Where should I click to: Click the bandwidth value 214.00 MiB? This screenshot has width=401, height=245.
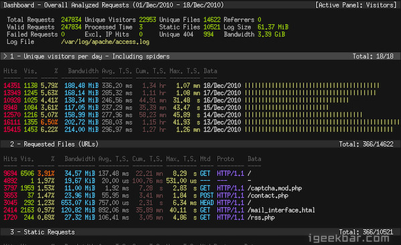[x=81, y=130]
